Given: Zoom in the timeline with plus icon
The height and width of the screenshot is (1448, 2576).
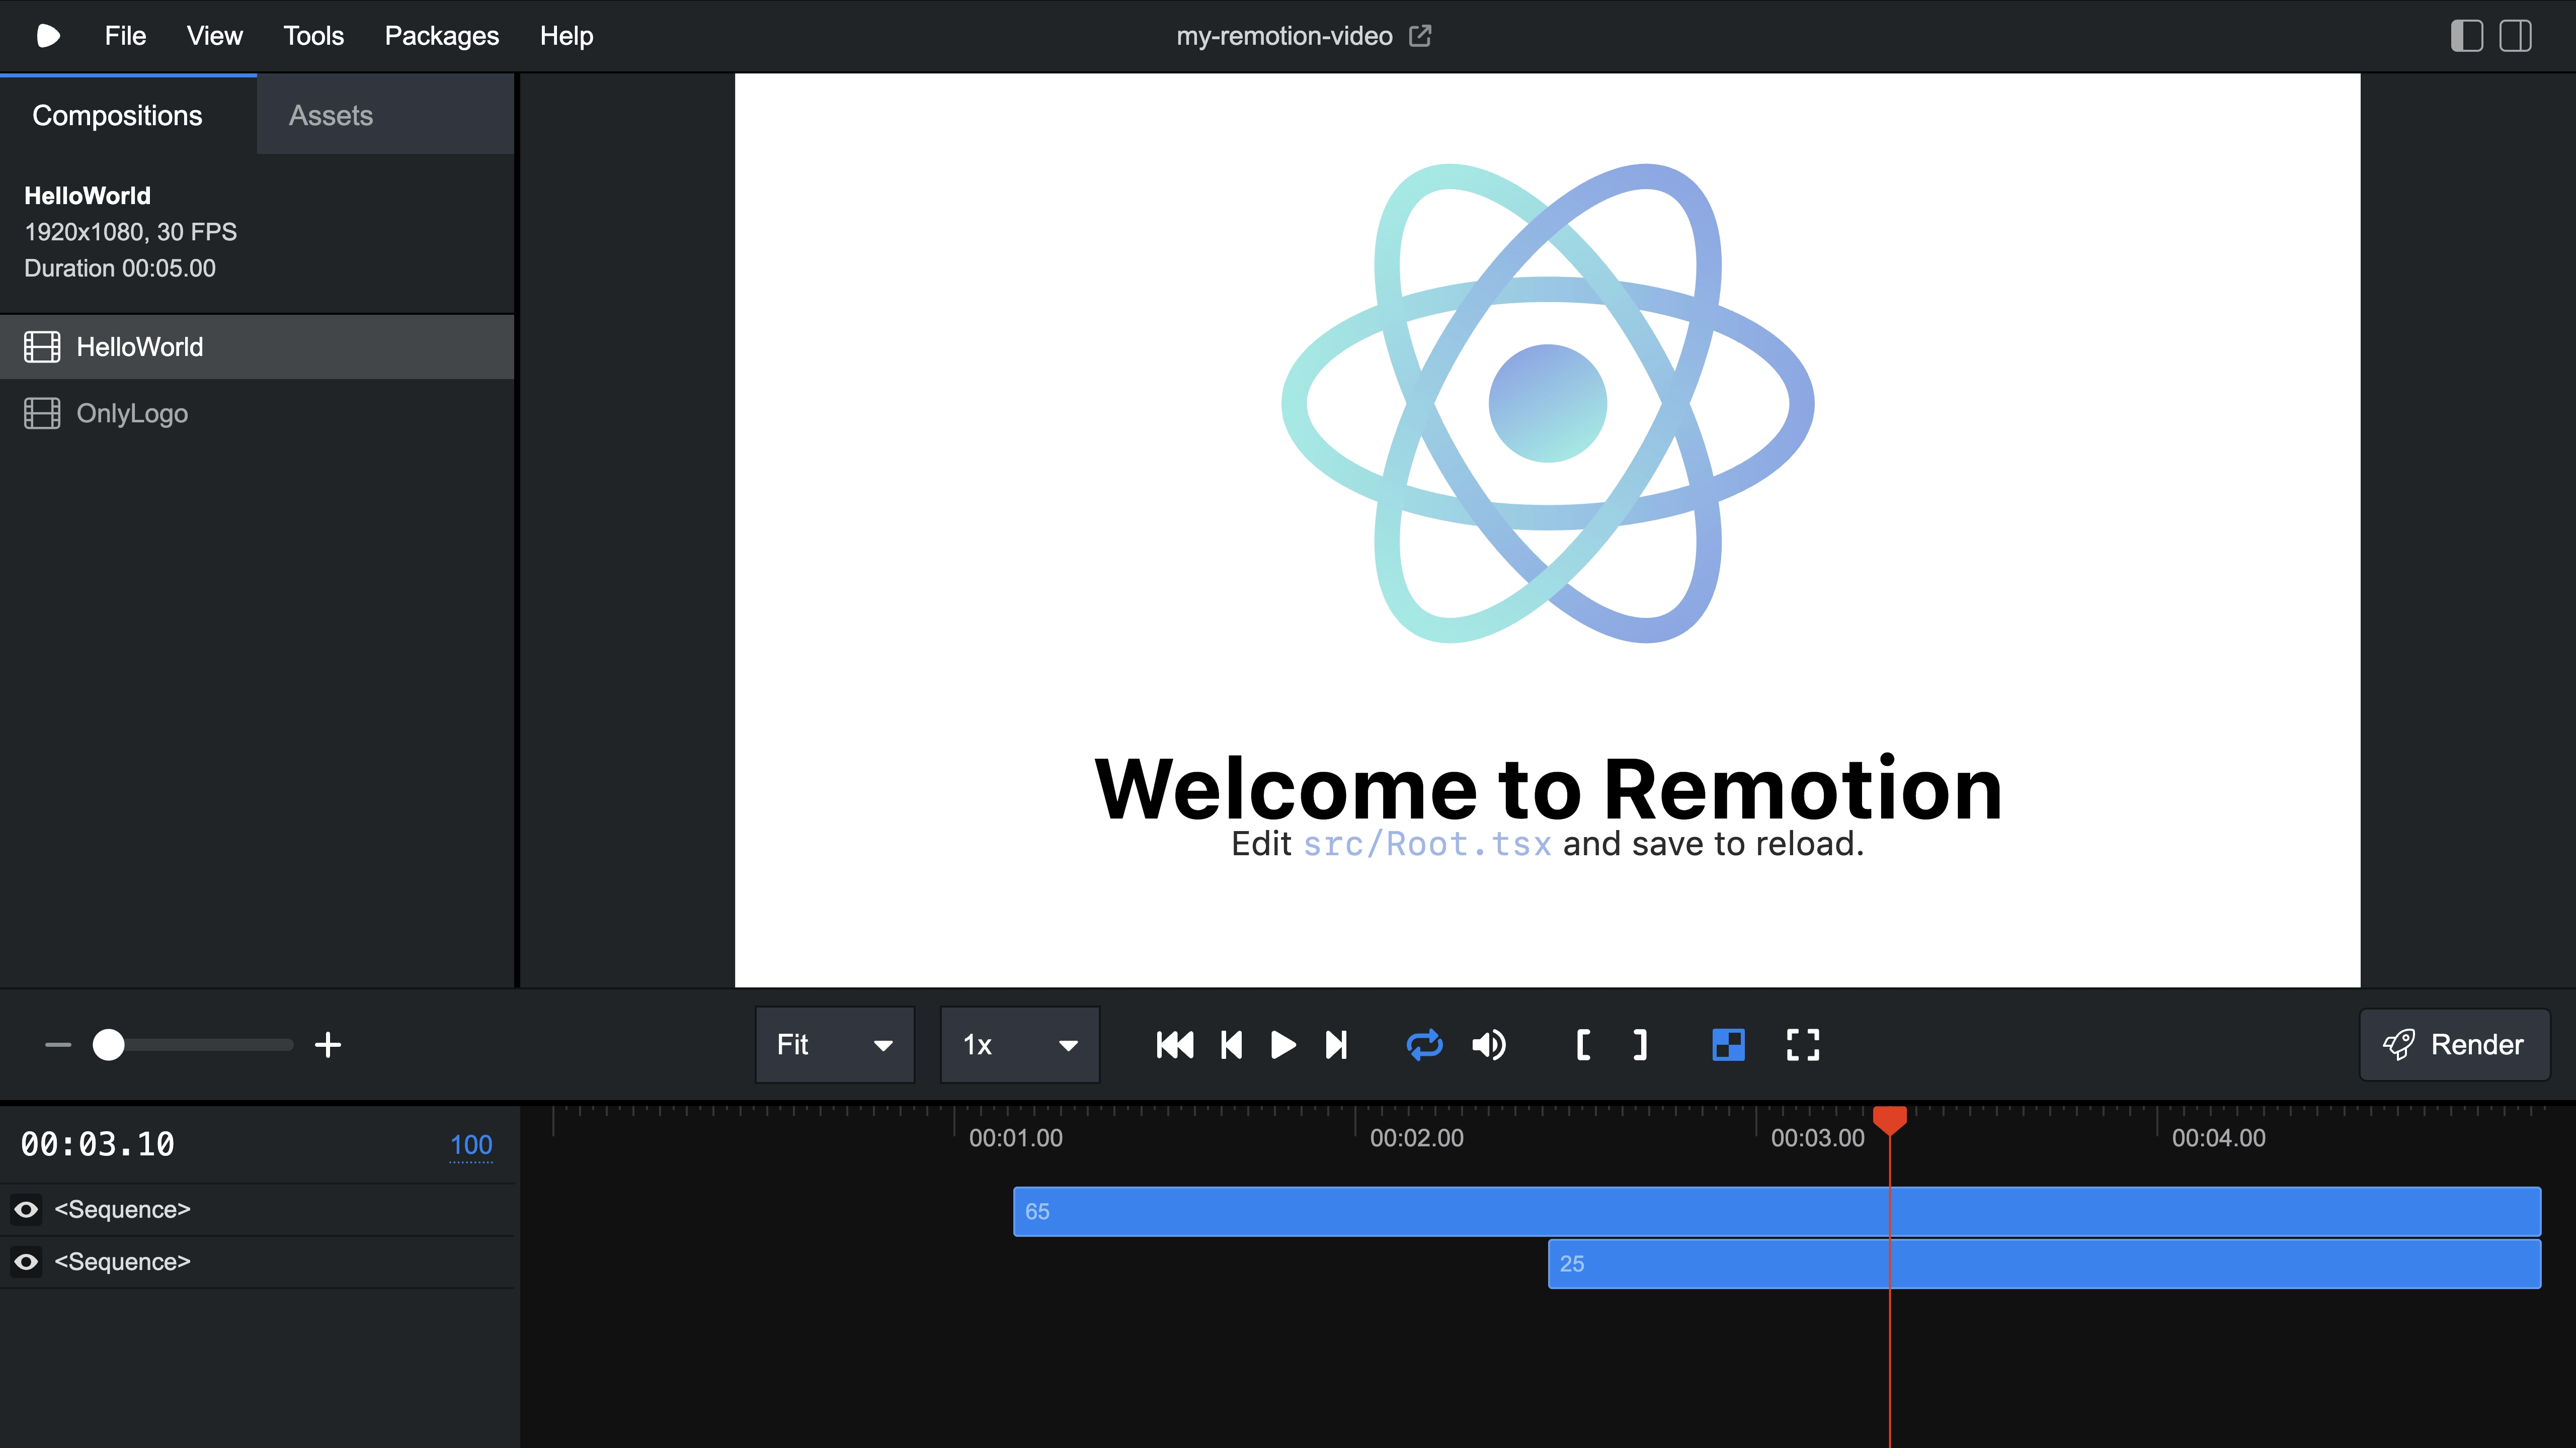Looking at the screenshot, I should tap(328, 1045).
